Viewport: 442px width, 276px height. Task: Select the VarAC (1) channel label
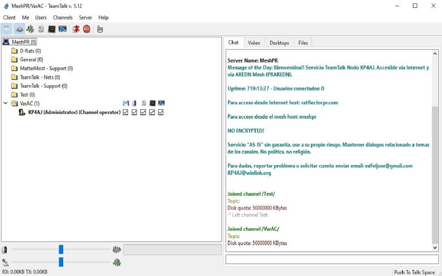(29, 103)
